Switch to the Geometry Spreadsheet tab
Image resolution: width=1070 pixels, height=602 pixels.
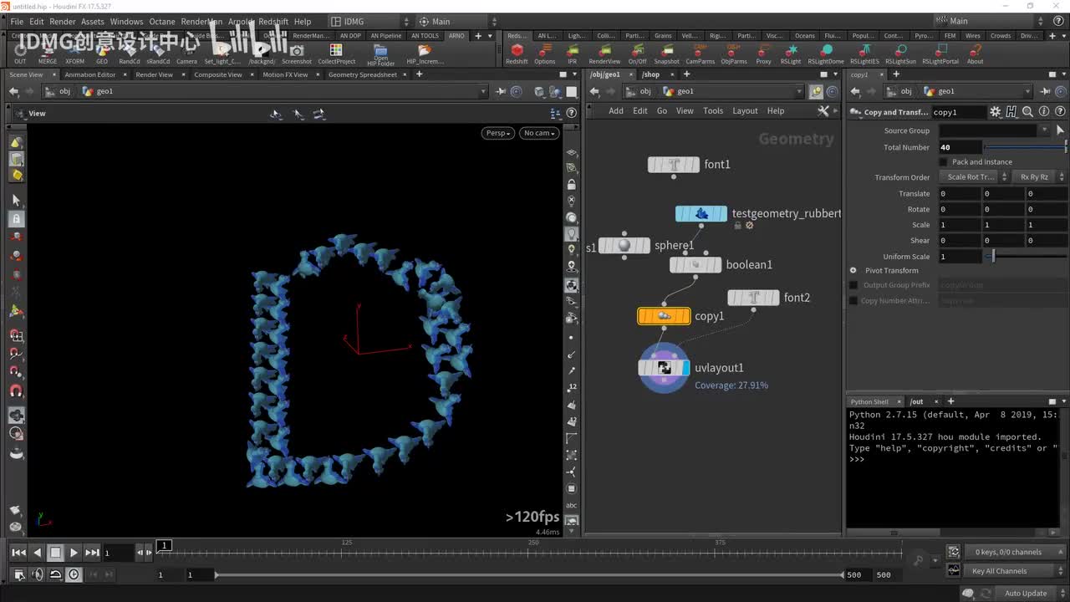click(x=362, y=74)
